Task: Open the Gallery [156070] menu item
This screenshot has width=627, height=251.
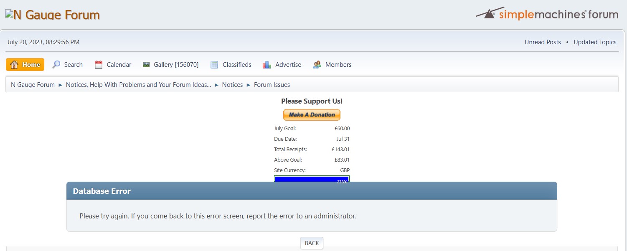Action: 176,65
